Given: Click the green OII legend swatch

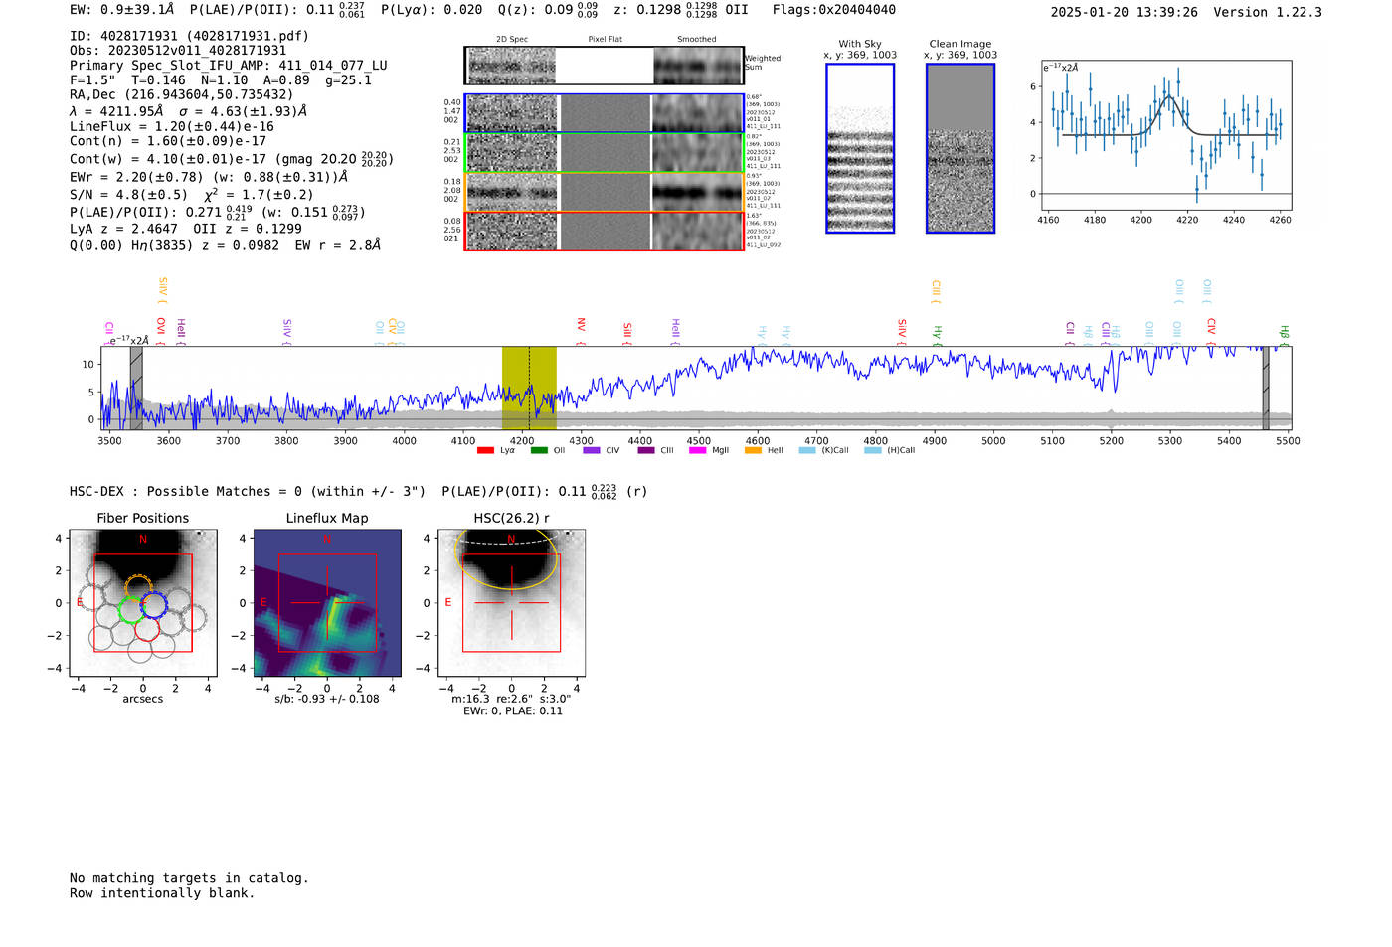Looking at the screenshot, I should [x=539, y=451].
